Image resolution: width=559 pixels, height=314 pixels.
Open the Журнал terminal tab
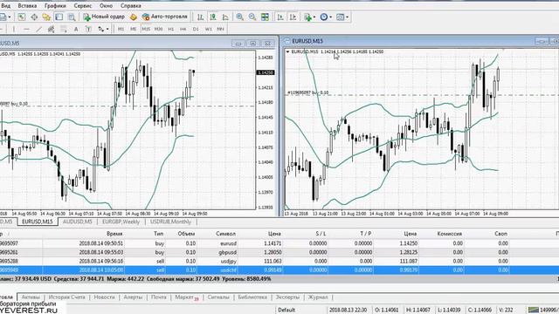(x=318, y=297)
